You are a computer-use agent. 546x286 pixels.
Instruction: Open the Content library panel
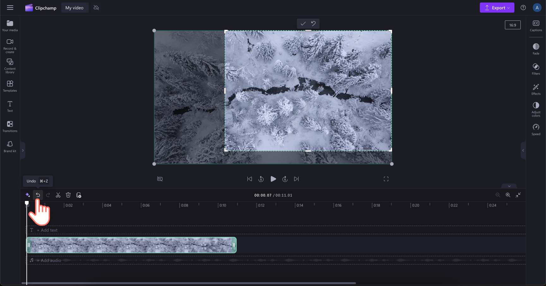[10, 66]
